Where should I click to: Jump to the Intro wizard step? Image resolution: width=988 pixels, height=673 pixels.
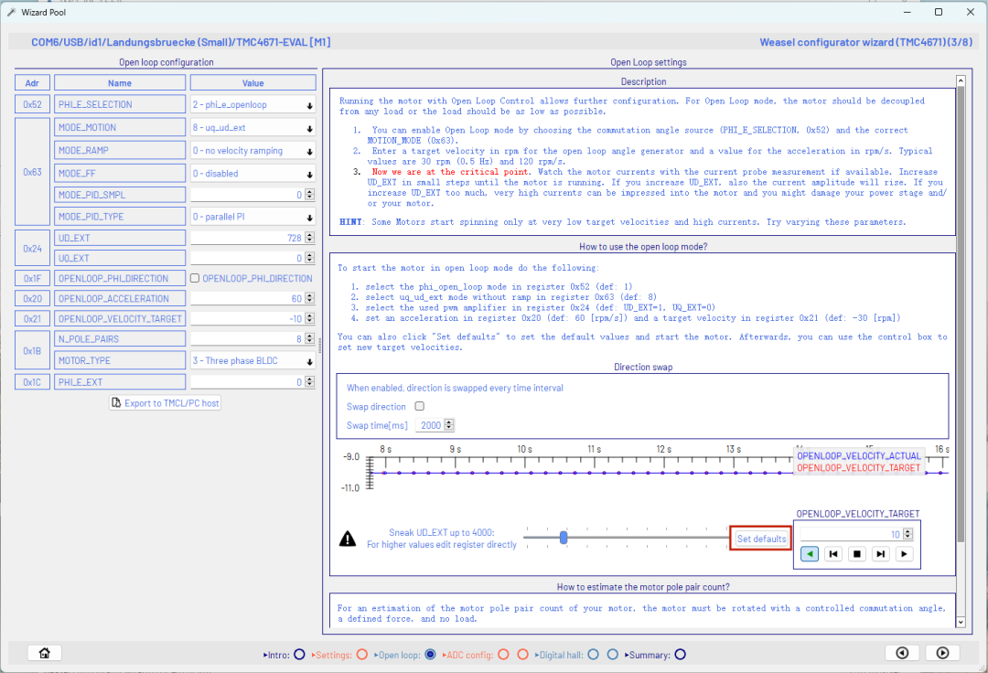(299, 655)
